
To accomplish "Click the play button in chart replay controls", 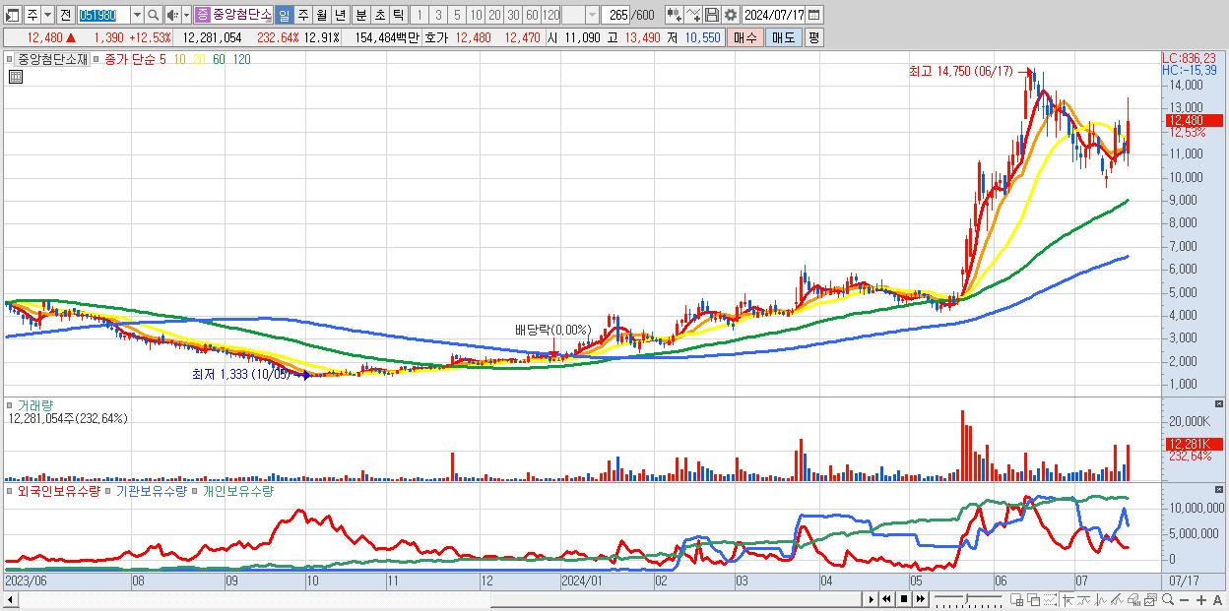I will [x=871, y=599].
